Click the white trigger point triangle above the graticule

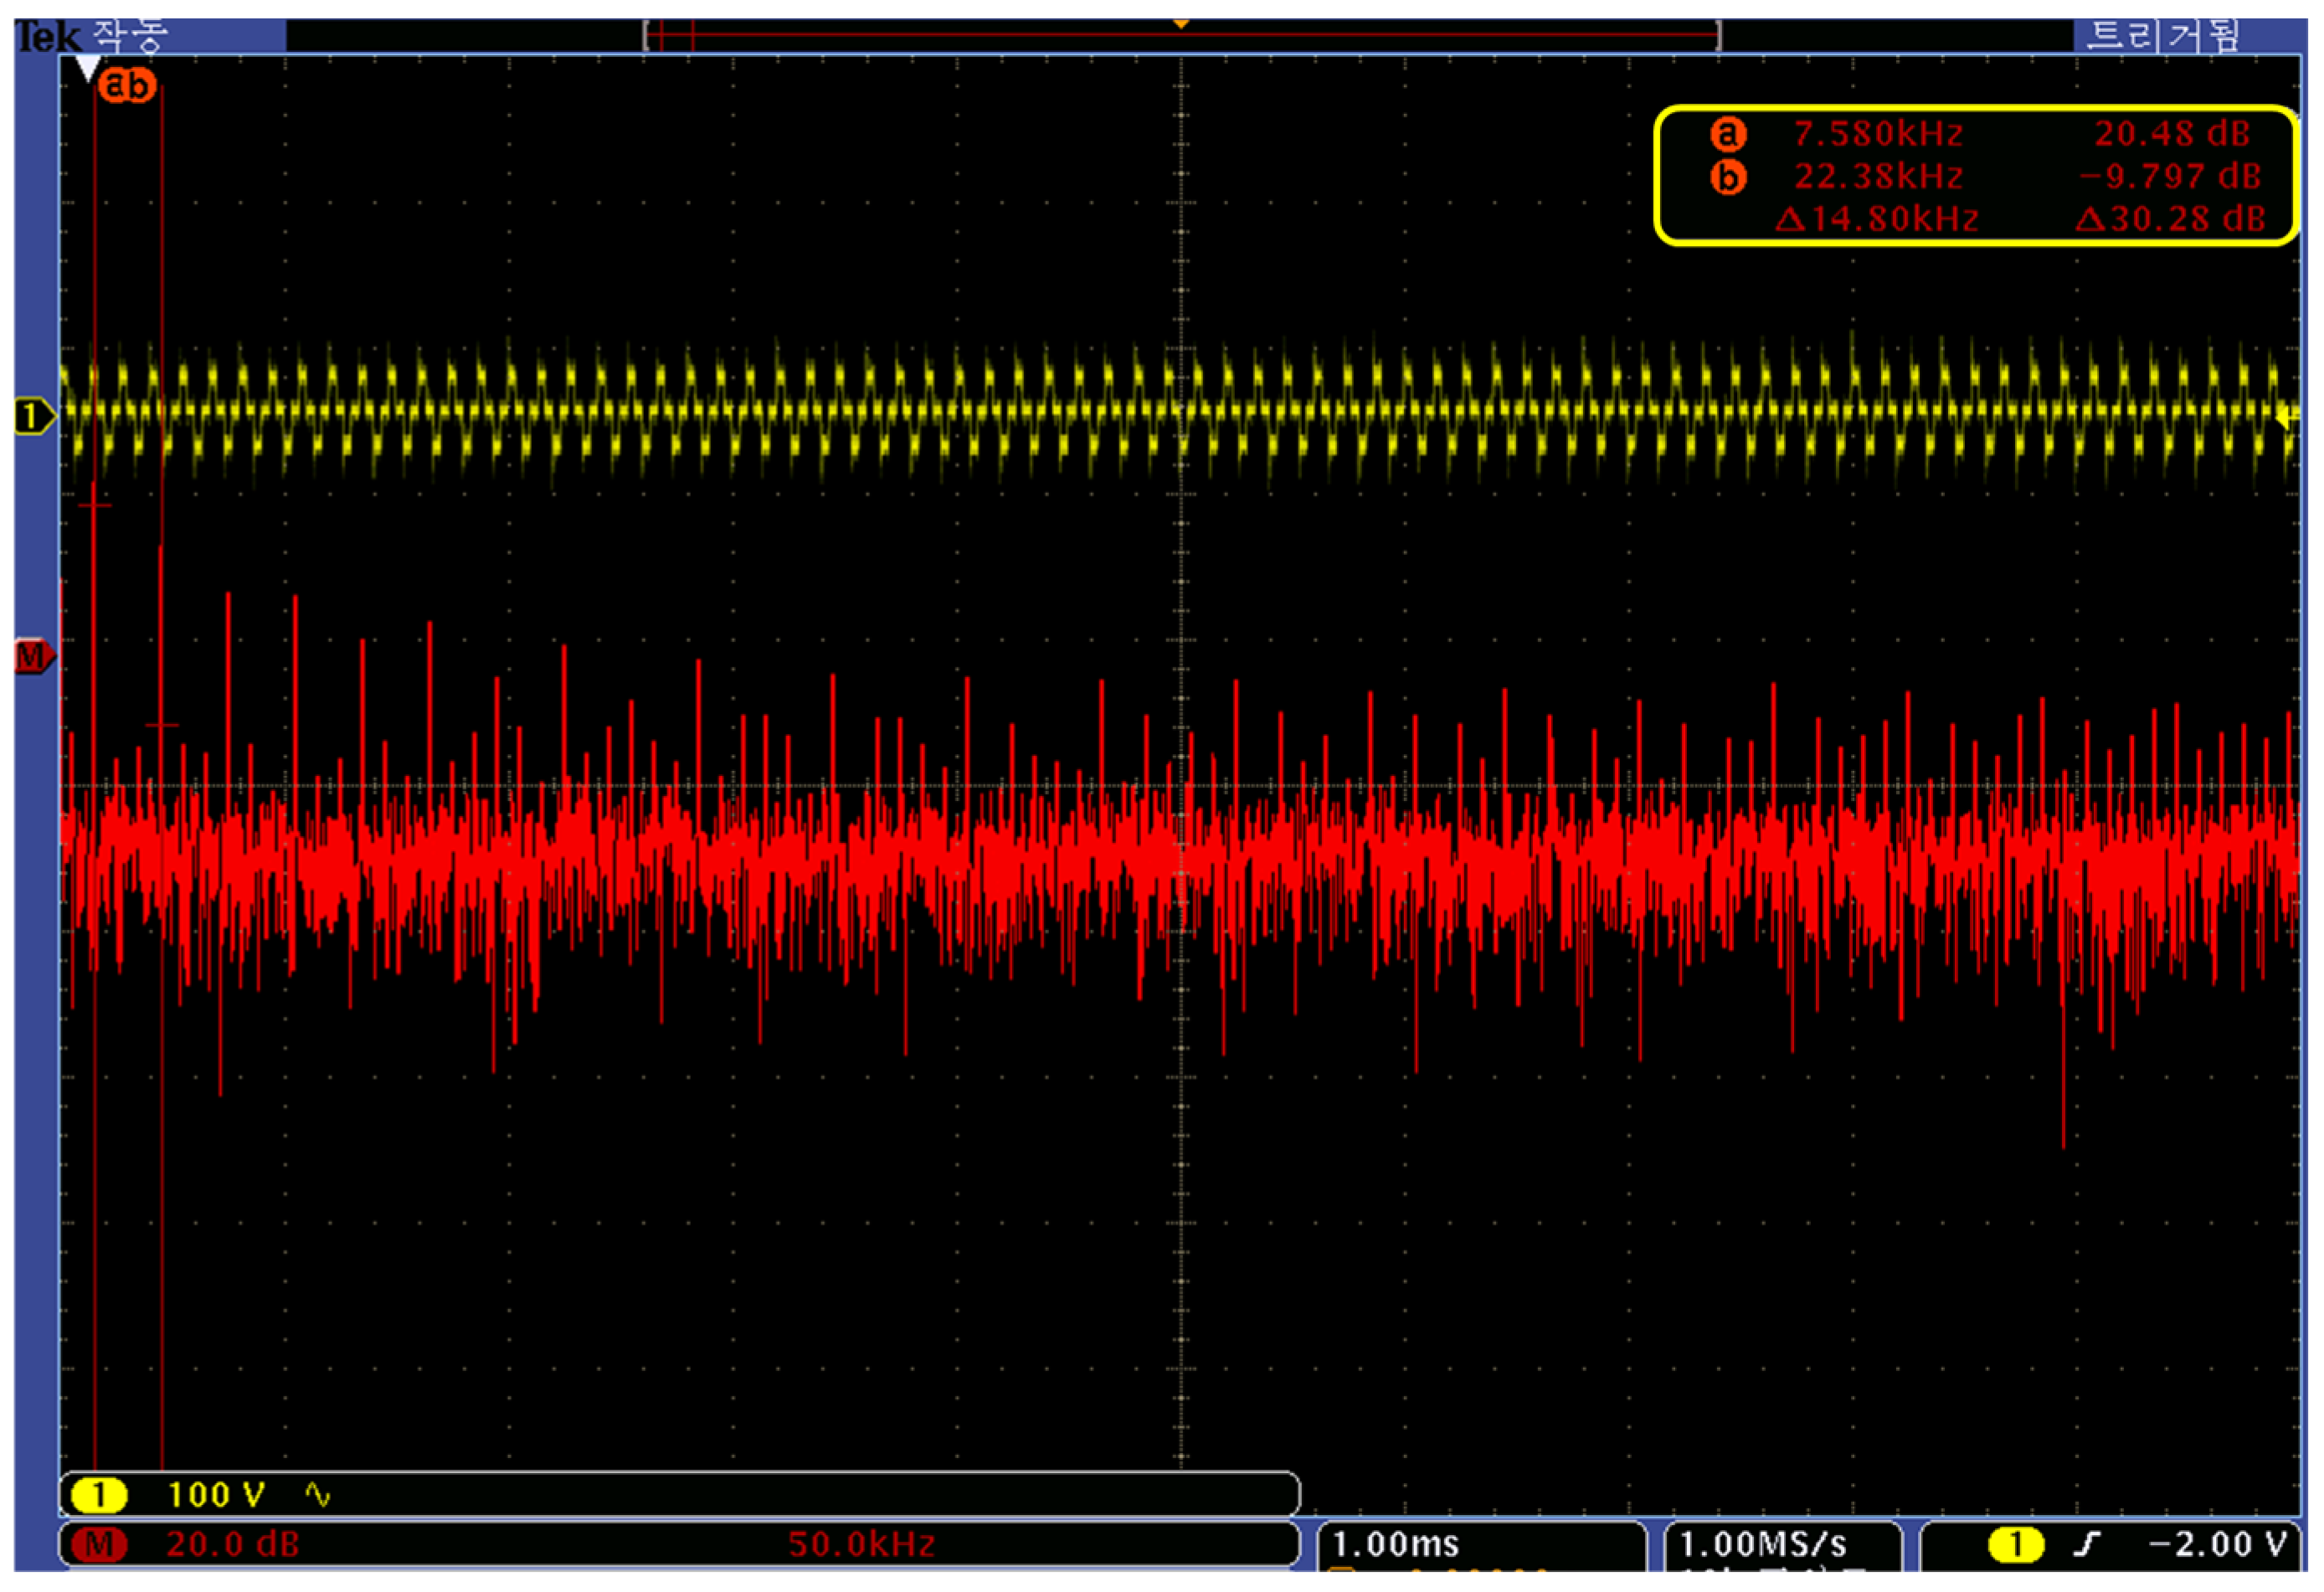click(x=89, y=69)
